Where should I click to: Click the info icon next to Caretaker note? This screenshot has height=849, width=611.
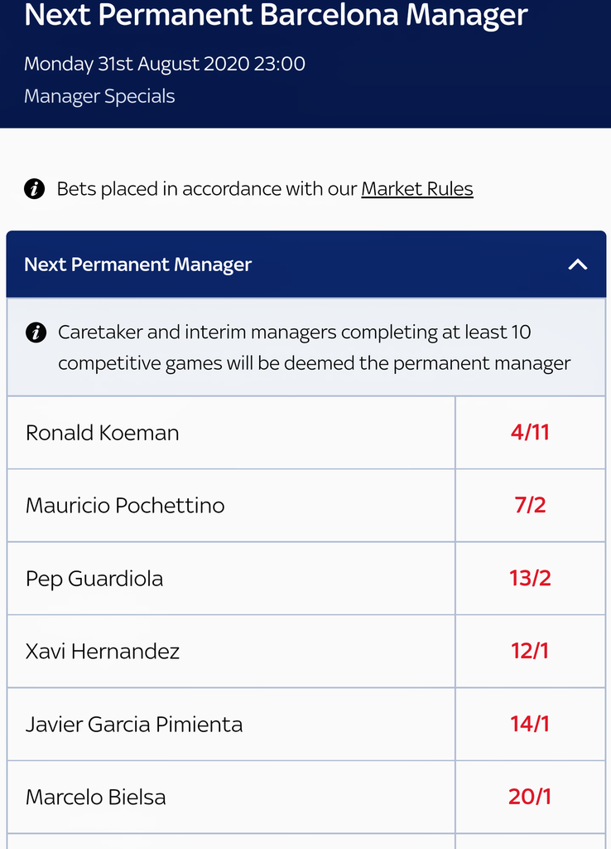(36, 332)
